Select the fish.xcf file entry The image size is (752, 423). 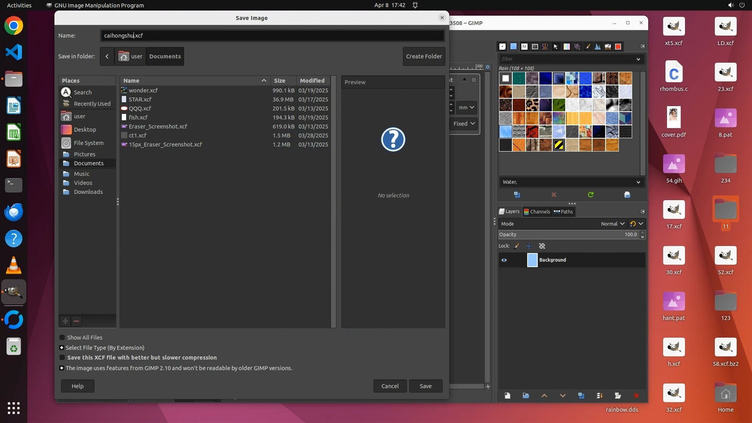[x=138, y=117]
